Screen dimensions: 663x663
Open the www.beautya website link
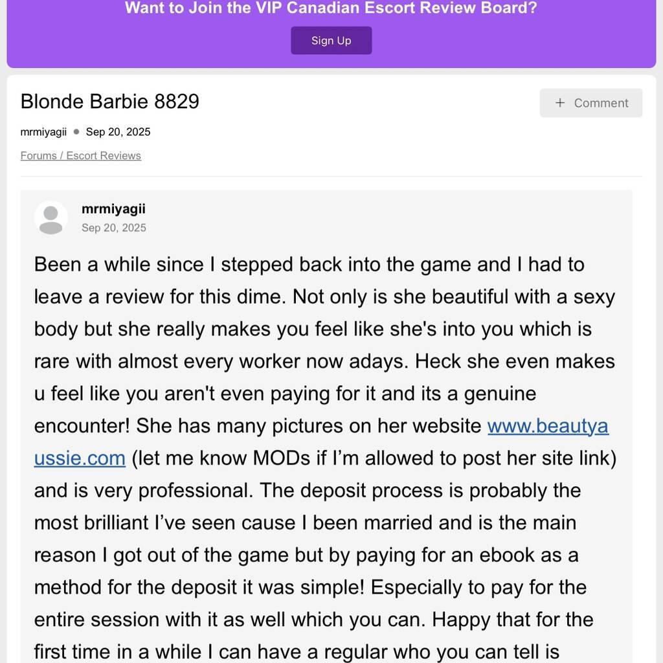[x=548, y=426]
